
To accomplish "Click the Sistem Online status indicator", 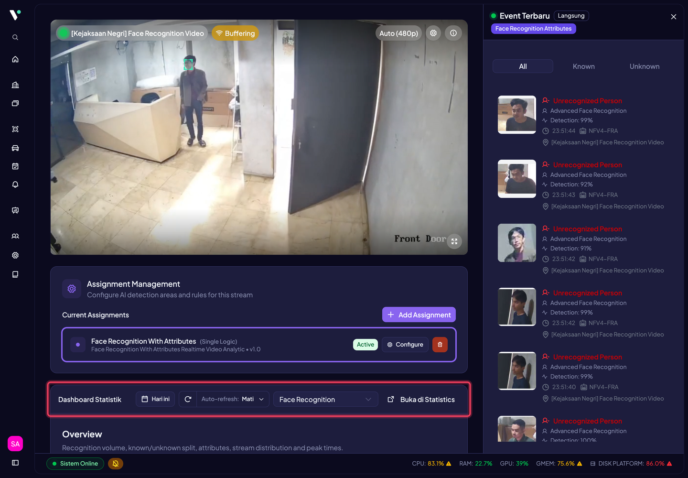I will pyautogui.click(x=75, y=464).
